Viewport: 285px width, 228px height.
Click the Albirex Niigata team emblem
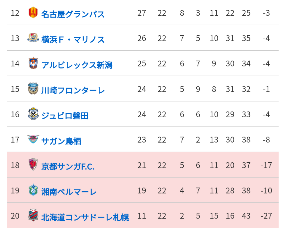(x=33, y=63)
